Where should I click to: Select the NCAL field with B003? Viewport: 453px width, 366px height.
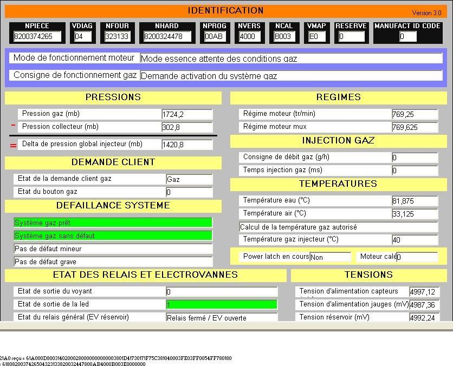point(285,37)
